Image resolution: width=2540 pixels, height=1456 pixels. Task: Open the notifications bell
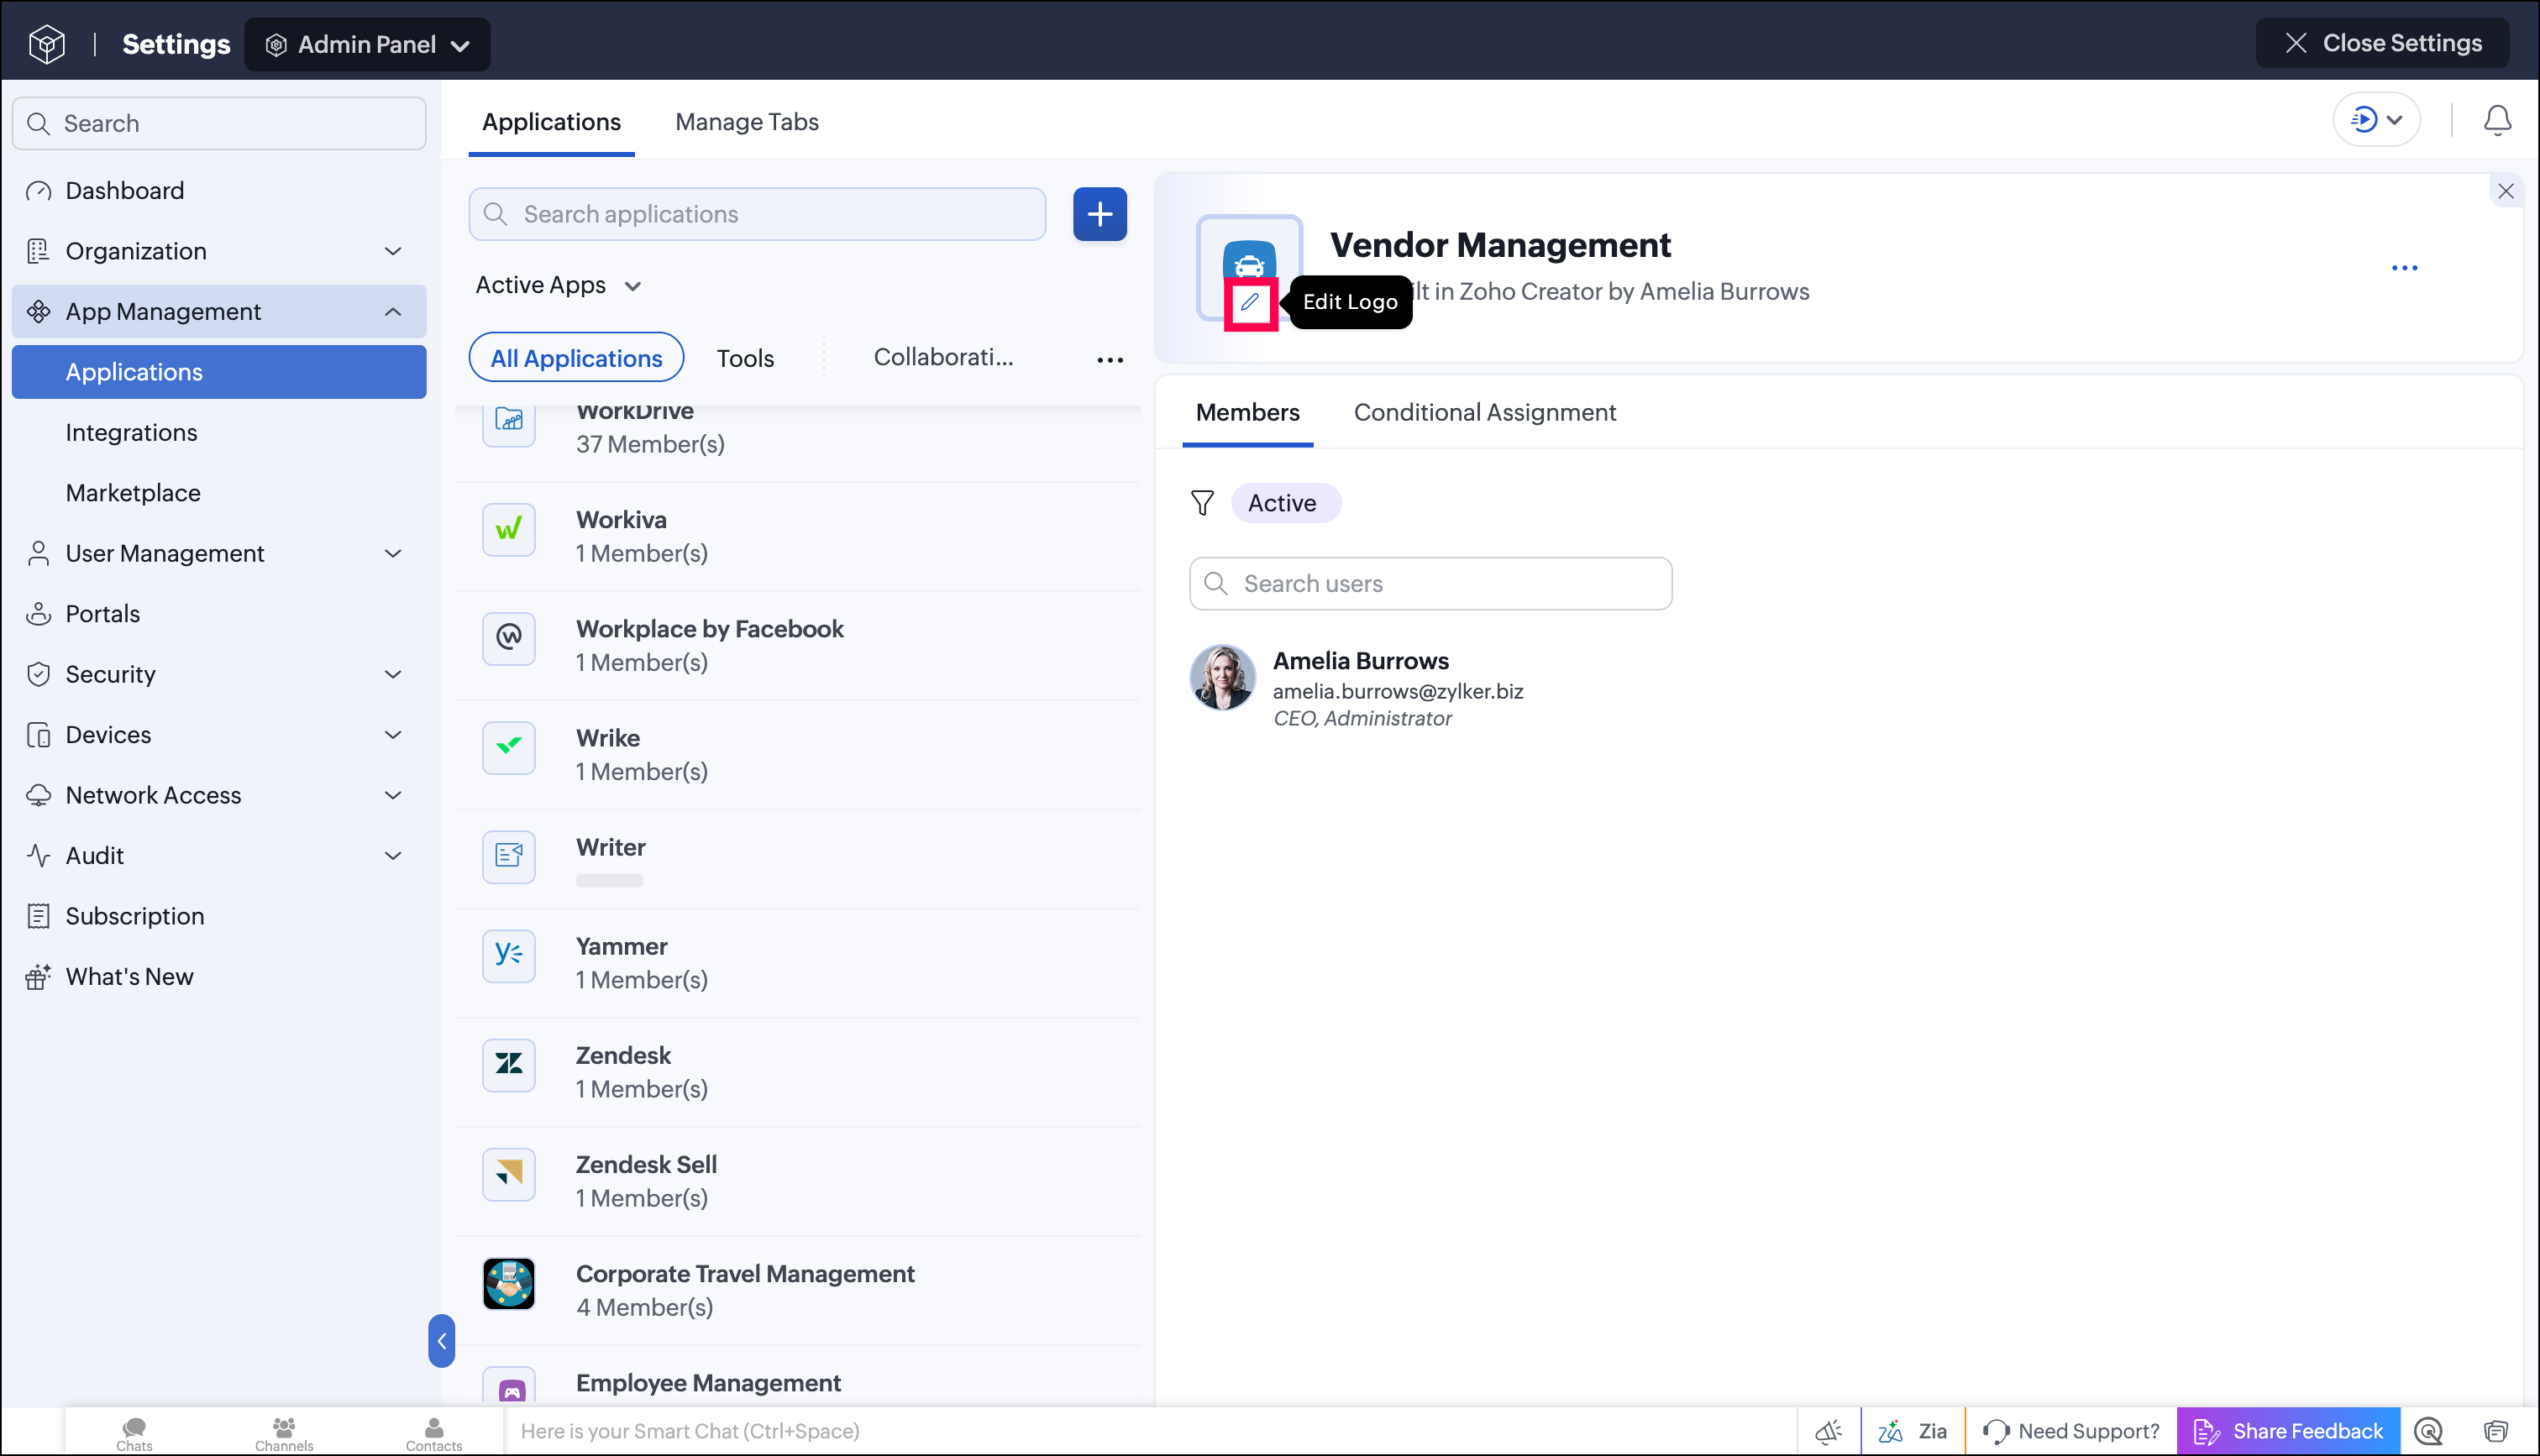2497,121
